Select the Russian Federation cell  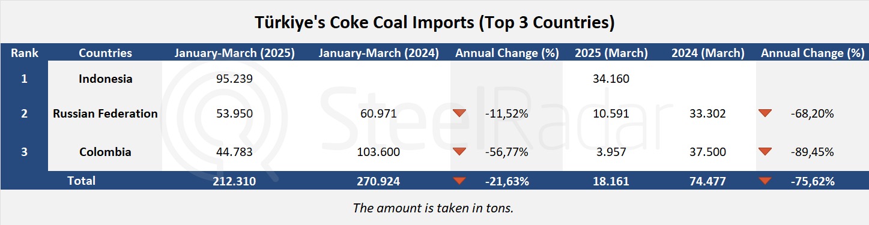105,113
